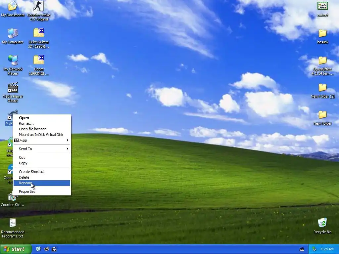This screenshot has height=254, width=339.
Task: Select the Media Player Classic shortcut
Action: (x=13, y=93)
